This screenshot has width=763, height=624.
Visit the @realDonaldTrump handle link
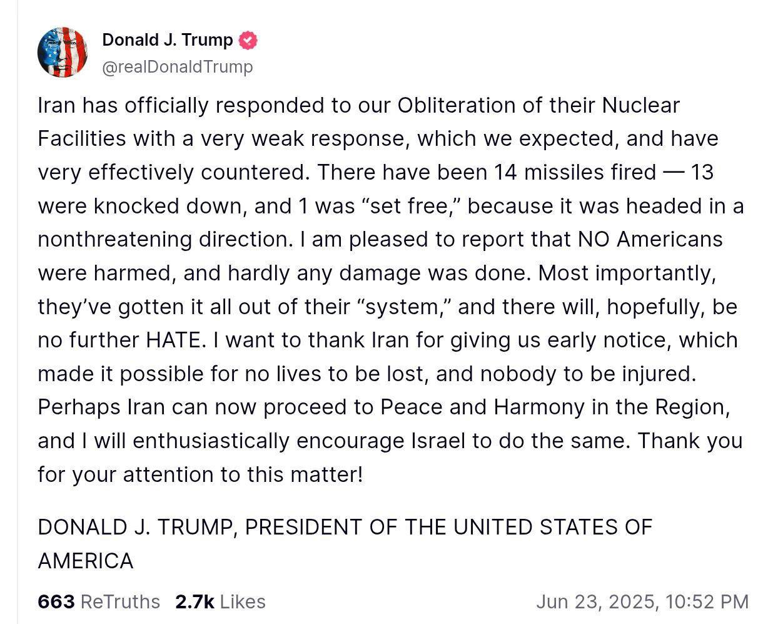point(178,67)
